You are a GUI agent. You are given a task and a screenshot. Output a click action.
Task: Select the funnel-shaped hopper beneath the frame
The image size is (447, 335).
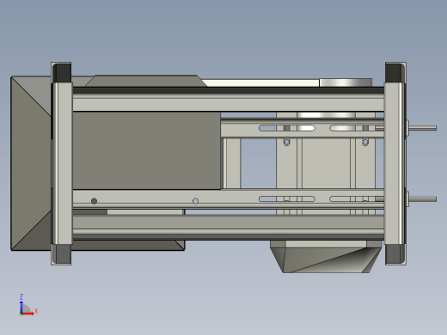point(327,257)
